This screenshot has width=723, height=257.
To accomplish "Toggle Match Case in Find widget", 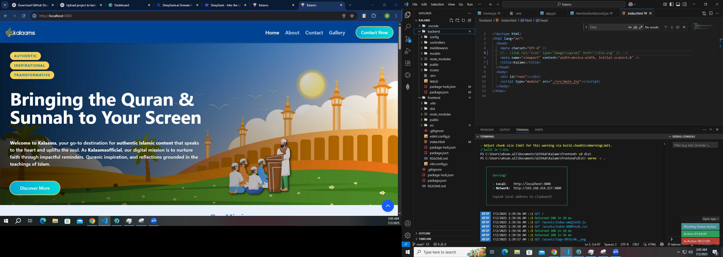I will [x=630, y=27].
